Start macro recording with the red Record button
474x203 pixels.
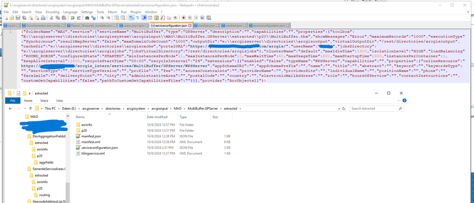184,18
